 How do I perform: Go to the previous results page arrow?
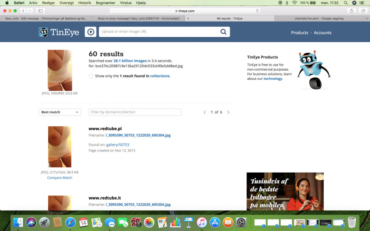205,112
